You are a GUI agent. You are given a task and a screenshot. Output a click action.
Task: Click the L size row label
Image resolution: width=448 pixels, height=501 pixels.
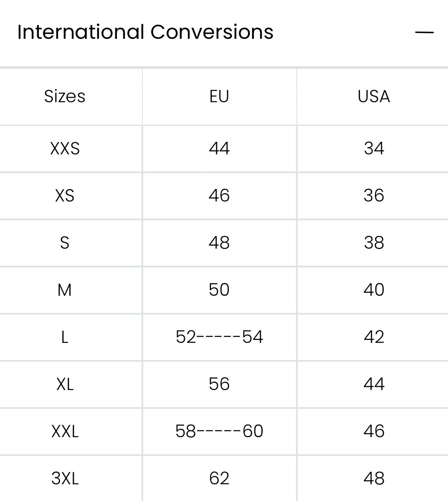click(x=65, y=337)
